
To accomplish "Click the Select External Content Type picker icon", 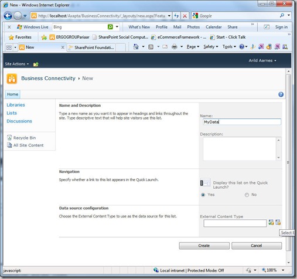I will point(278,222).
